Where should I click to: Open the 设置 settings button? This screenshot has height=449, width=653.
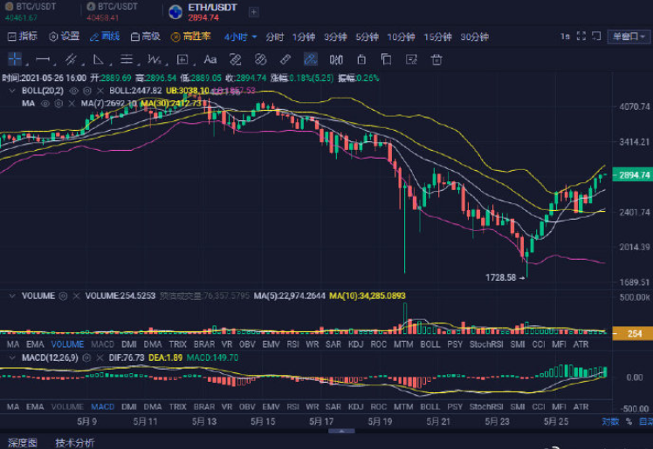click(64, 37)
